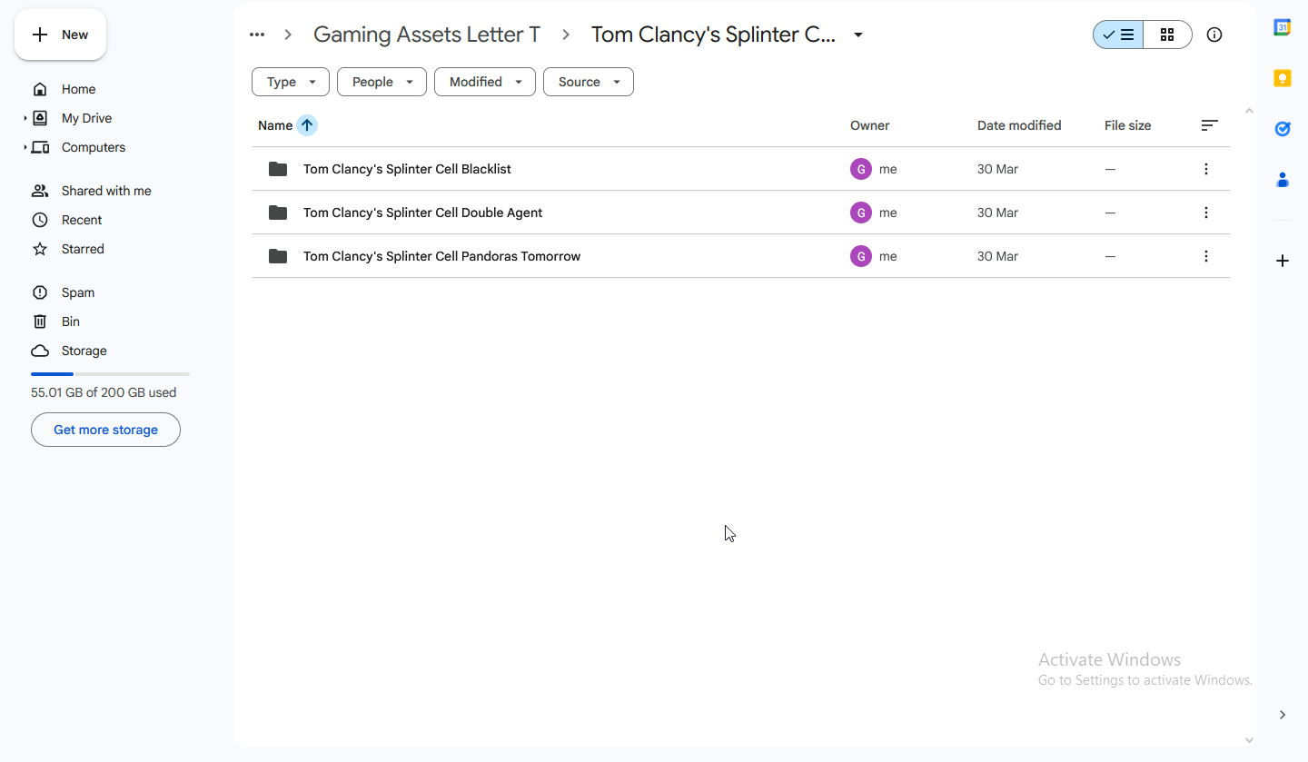Open the Source filter dropdown
Image resolution: width=1308 pixels, height=762 pixels.
(x=589, y=82)
